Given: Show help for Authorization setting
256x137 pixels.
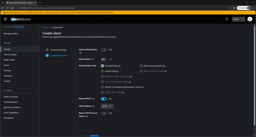Looking at the screenshot, I should pos(93,59).
